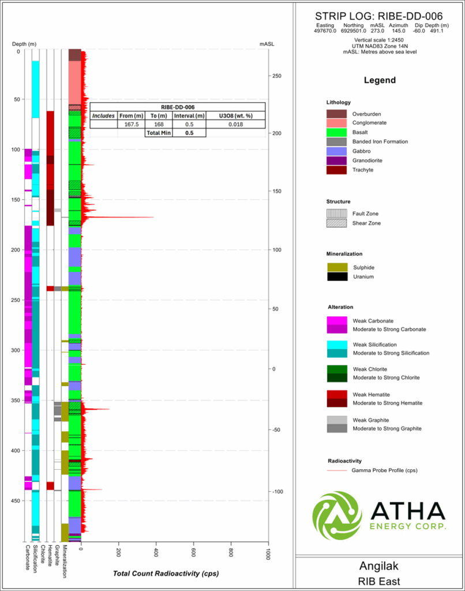The image size is (465, 591).
Task: Select the Moderate to Strong Graphite swatch
Action: [x=337, y=428]
